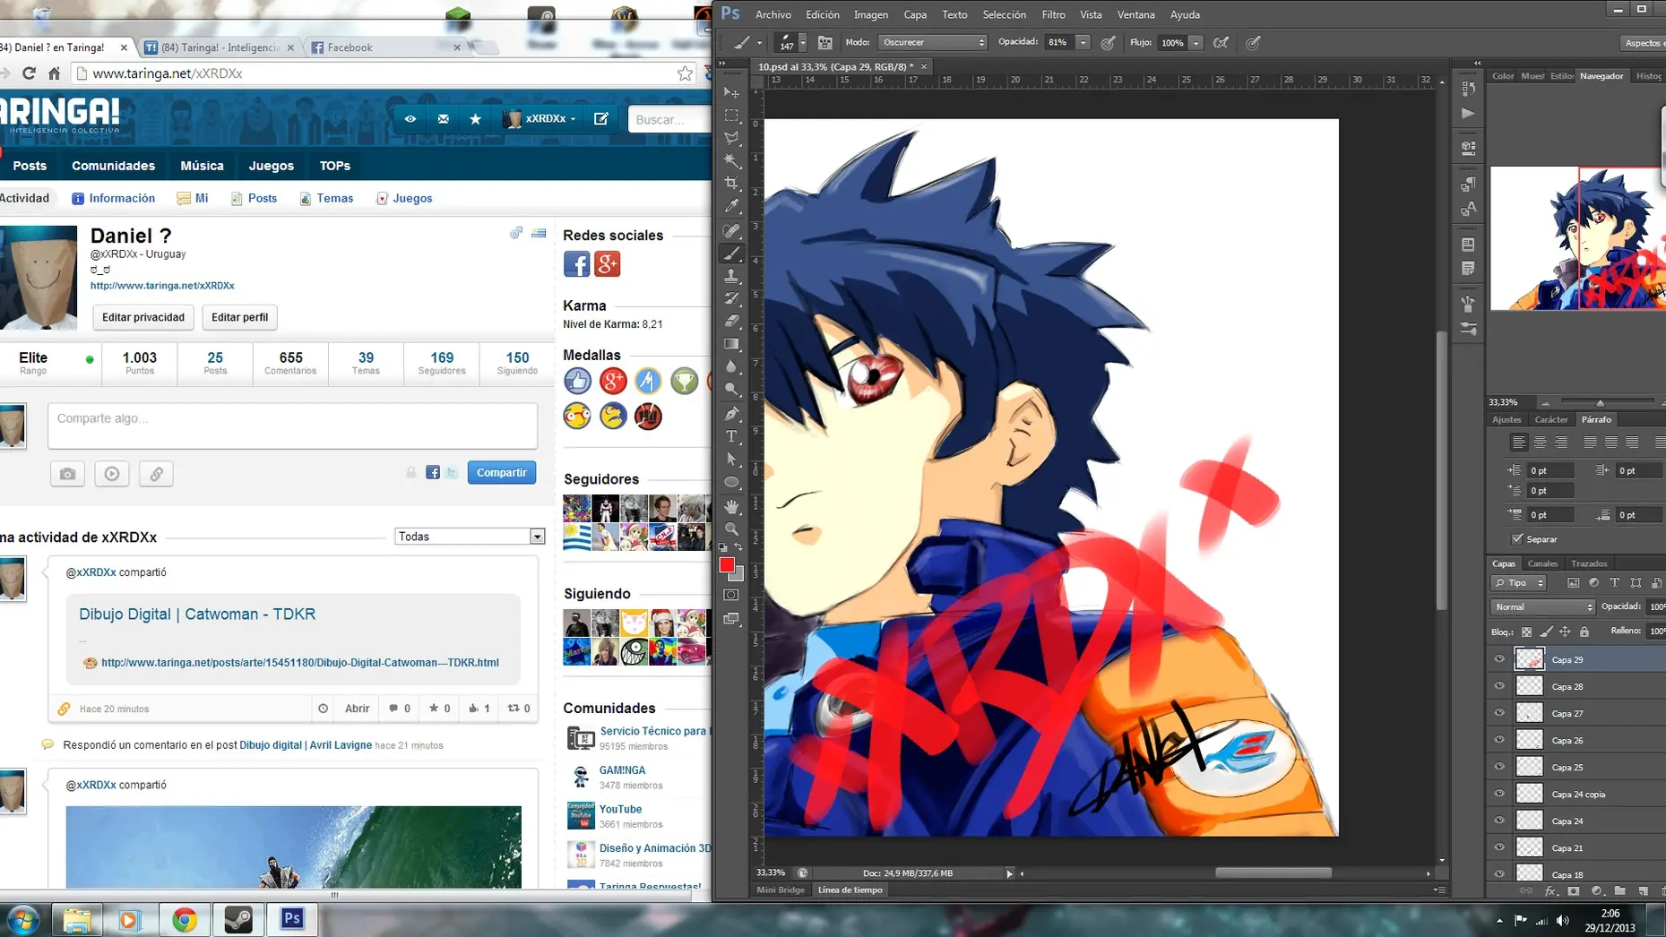Open the Flujo slider dropdown arrow

point(1196,42)
